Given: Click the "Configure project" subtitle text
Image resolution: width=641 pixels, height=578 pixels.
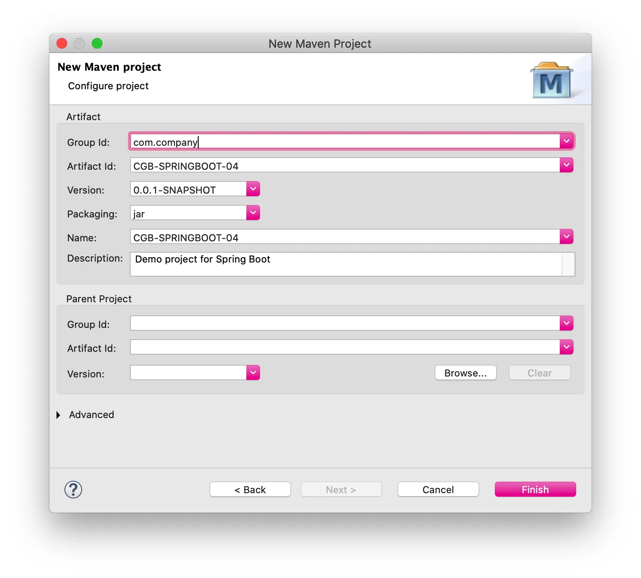Looking at the screenshot, I should 108,86.
